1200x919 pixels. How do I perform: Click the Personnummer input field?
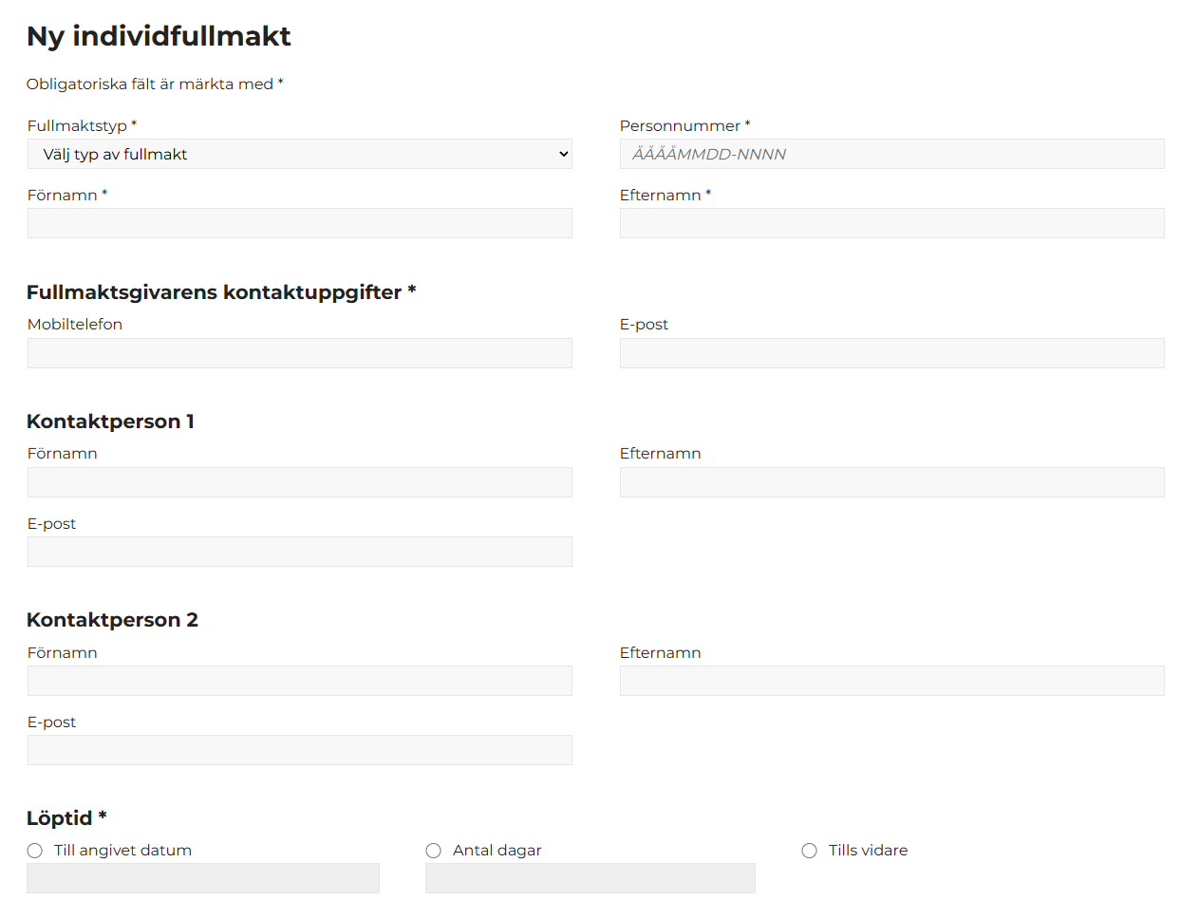[891, 154]
